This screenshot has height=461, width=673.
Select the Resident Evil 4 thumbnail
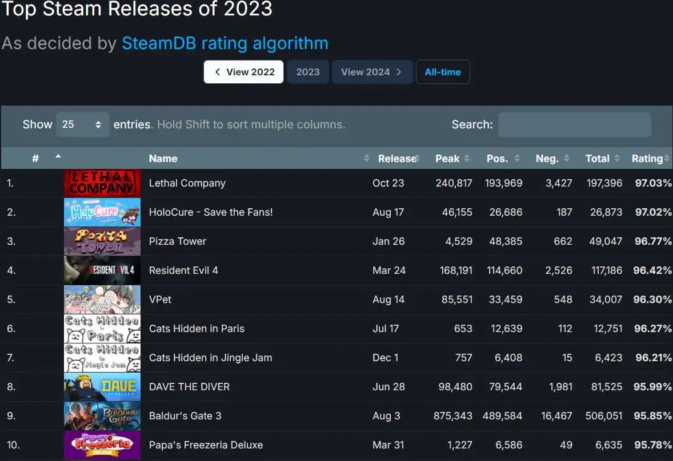click(102, 270)
